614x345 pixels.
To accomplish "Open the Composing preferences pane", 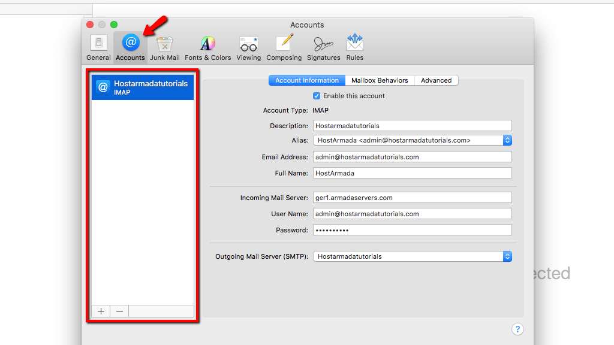I will tap(284, 47).
